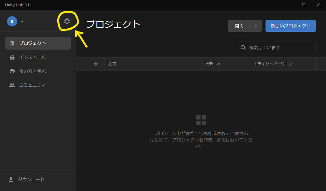
Task: Click the コミュニティ (Community) people icon
Action: click(12, 85)
